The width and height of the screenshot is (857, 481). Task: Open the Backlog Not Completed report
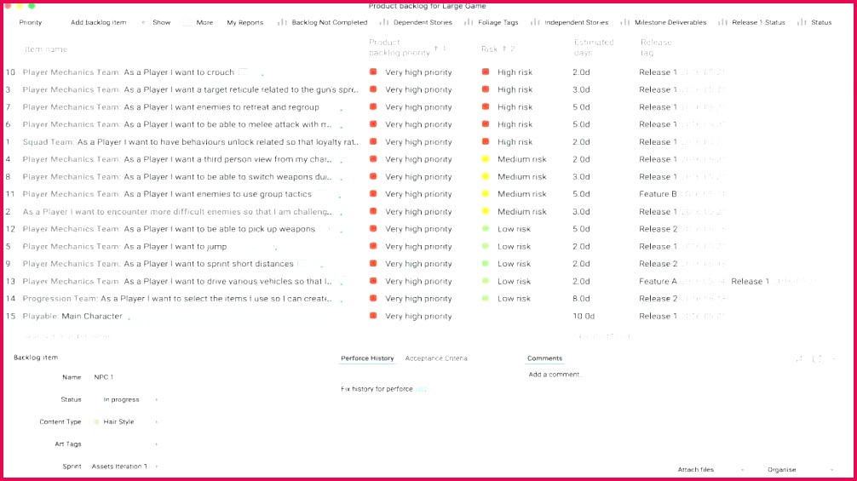click(x=330, y=22)
